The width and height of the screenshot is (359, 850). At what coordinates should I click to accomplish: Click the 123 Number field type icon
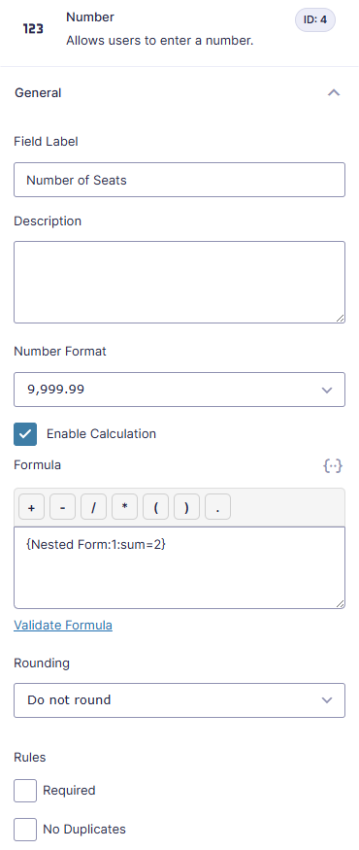click(33, 29)
